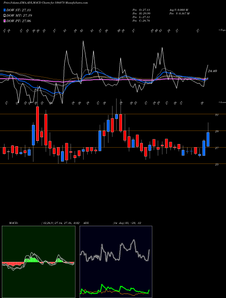This screenshot has width=226, height=298.
Task: Click the 25 price axis label
Action: 217,165
